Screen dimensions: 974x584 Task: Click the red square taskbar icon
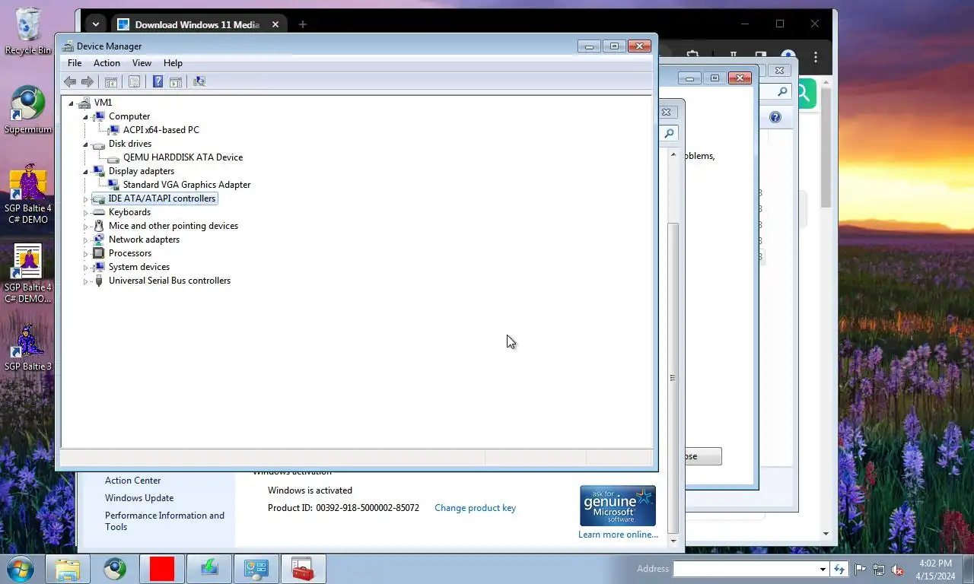162,569
